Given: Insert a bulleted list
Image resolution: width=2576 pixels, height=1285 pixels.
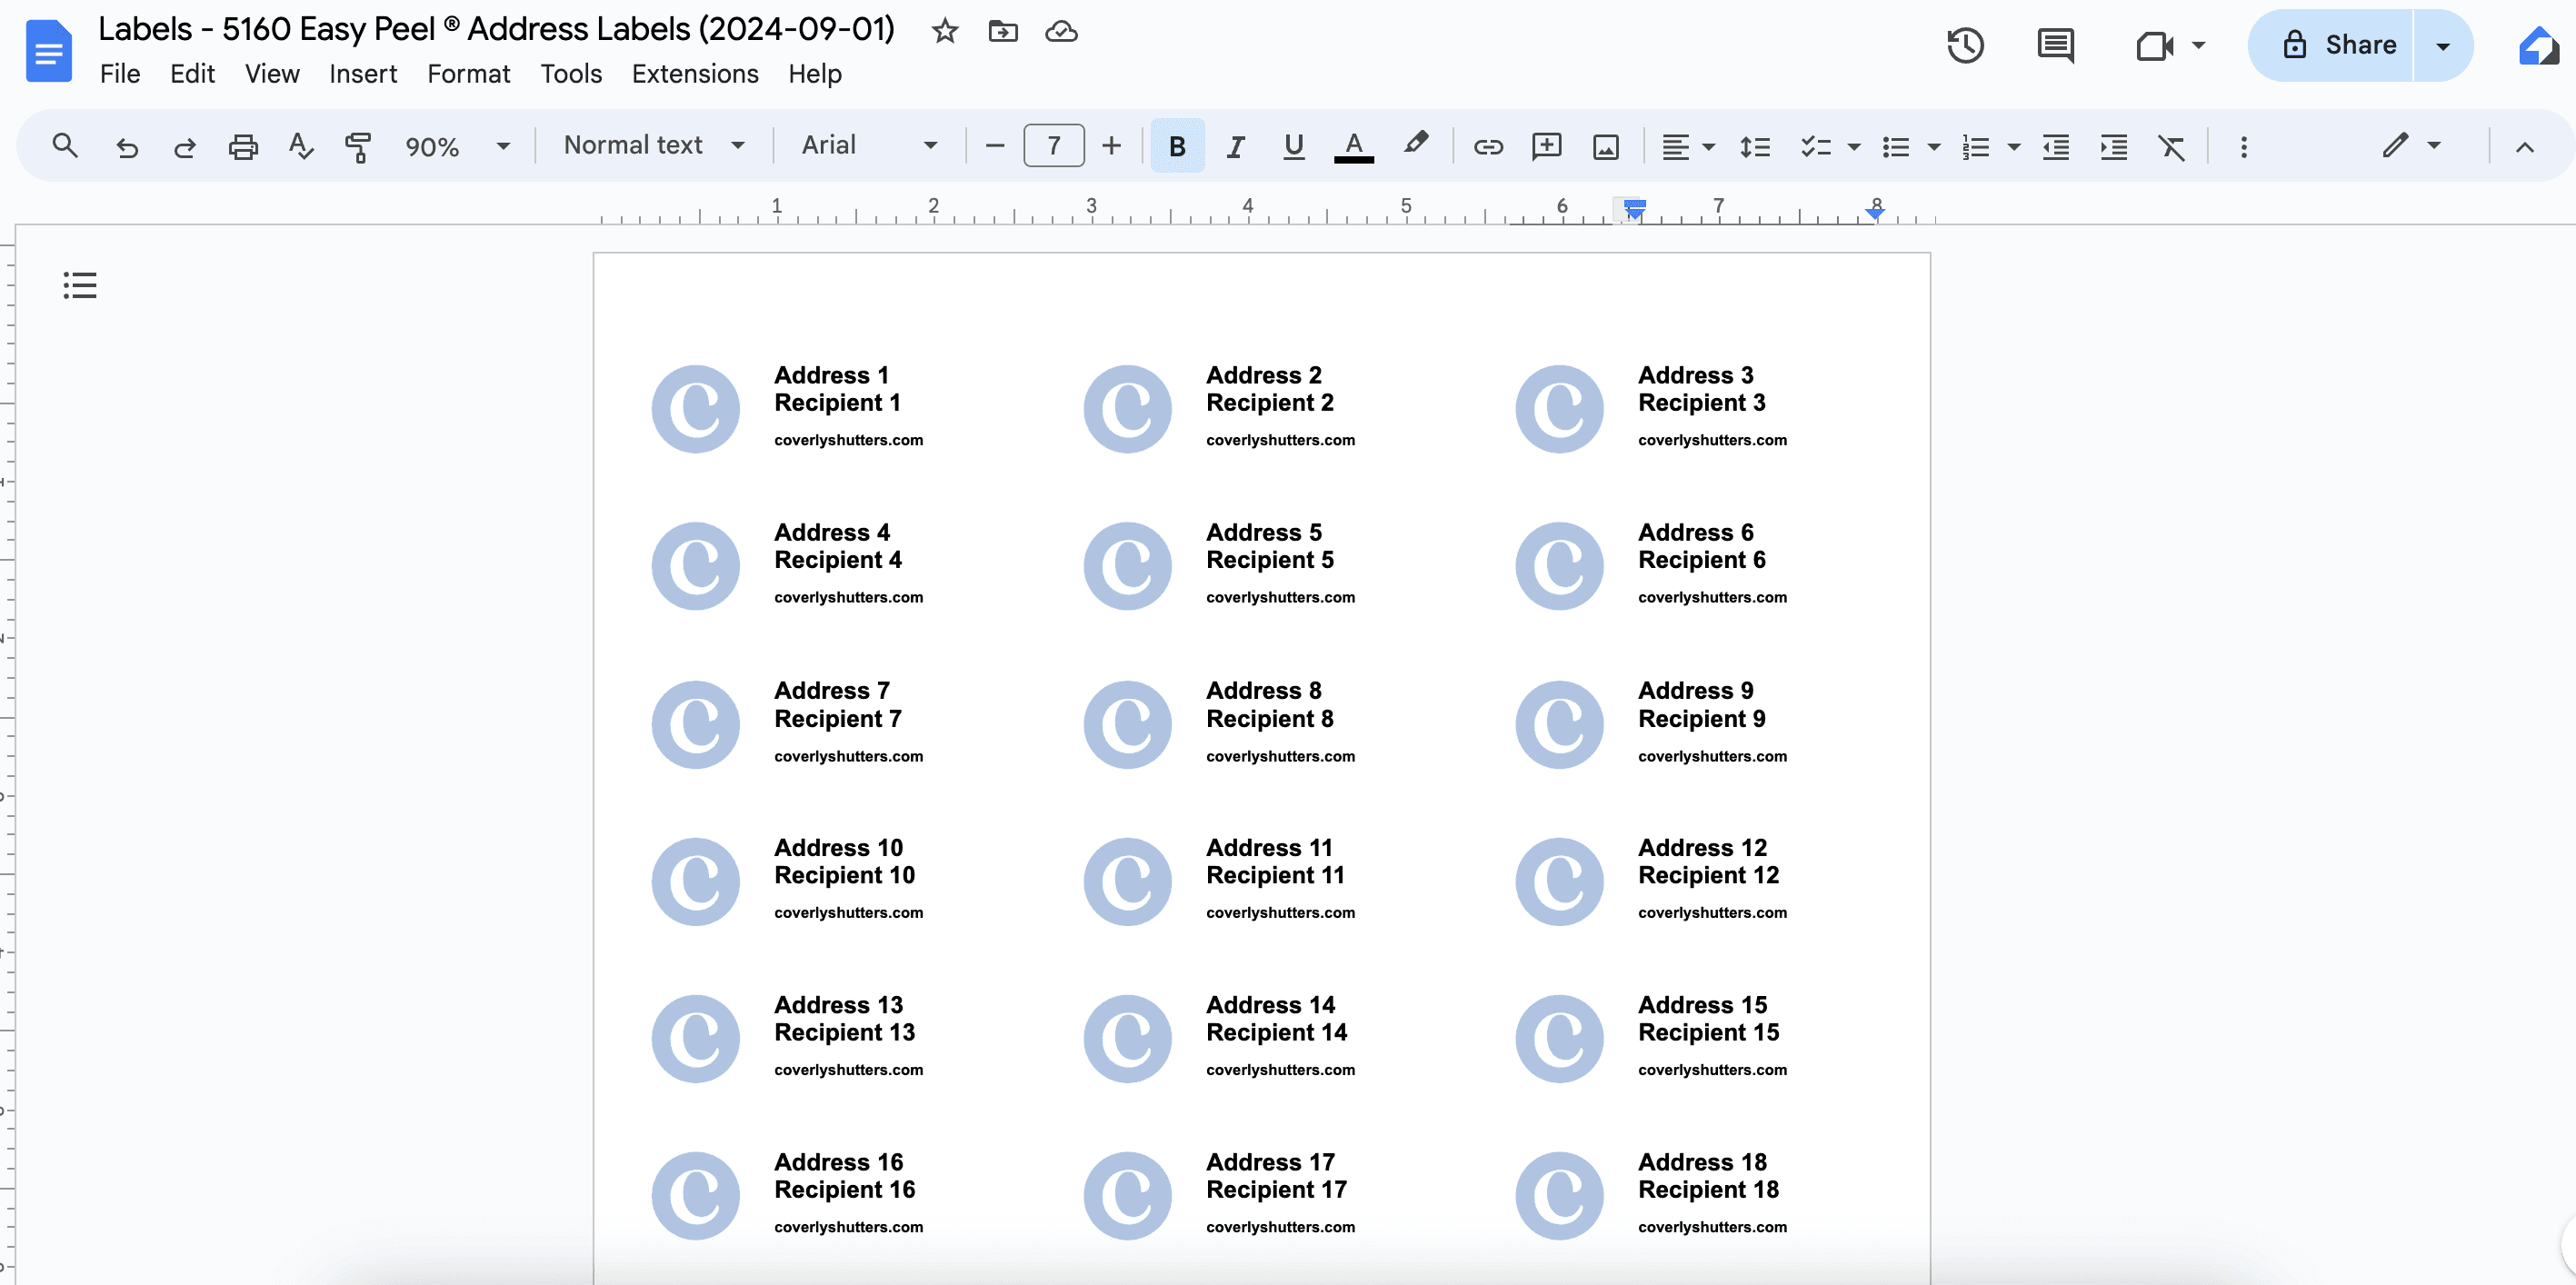Looking at the screenshot, I should [x=1896, y=147].
